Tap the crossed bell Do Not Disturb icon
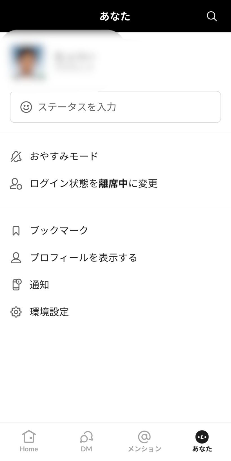This screenshot has width=231, height=461. pos(16,156)
